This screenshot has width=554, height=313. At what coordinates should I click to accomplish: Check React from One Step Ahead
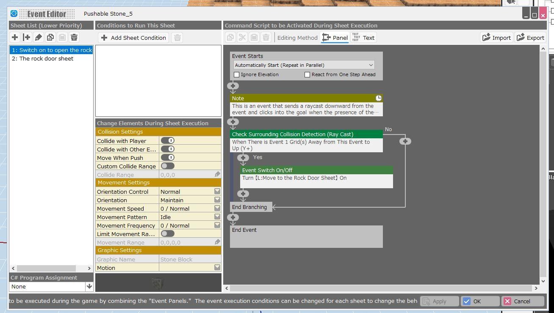tap(307, 74)
